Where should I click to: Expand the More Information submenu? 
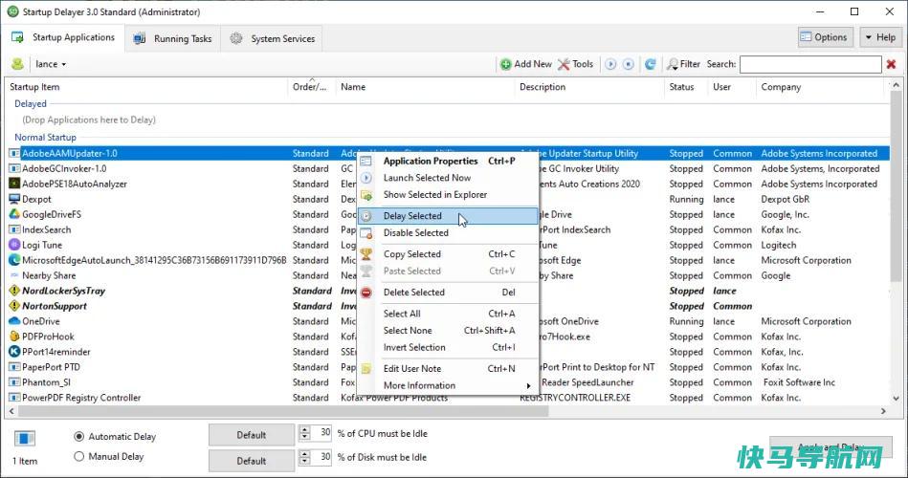click(448, 385)
